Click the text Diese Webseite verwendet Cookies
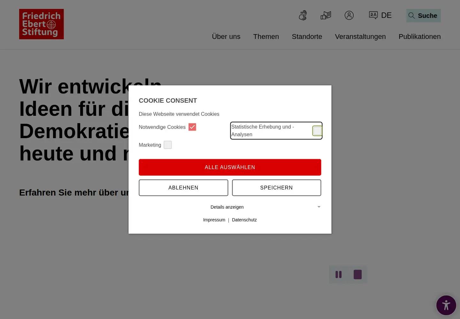This screenshot has height=319, width=460. click(x=179, y=114)
